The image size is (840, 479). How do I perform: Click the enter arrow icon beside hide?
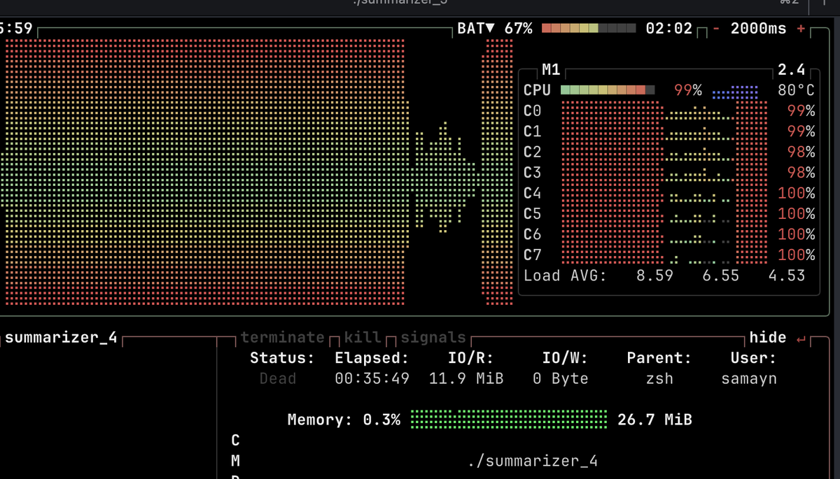(801, 338)
